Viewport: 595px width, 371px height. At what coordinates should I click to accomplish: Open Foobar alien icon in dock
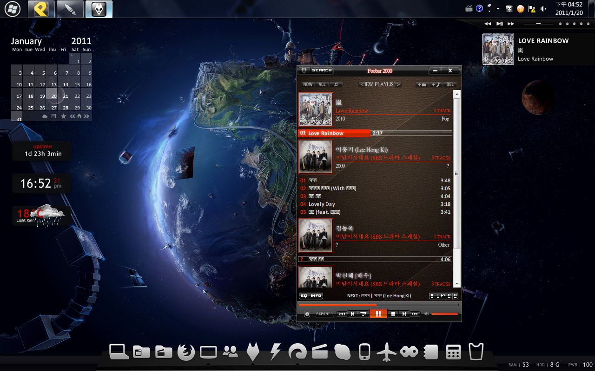(x=253, y=352)
